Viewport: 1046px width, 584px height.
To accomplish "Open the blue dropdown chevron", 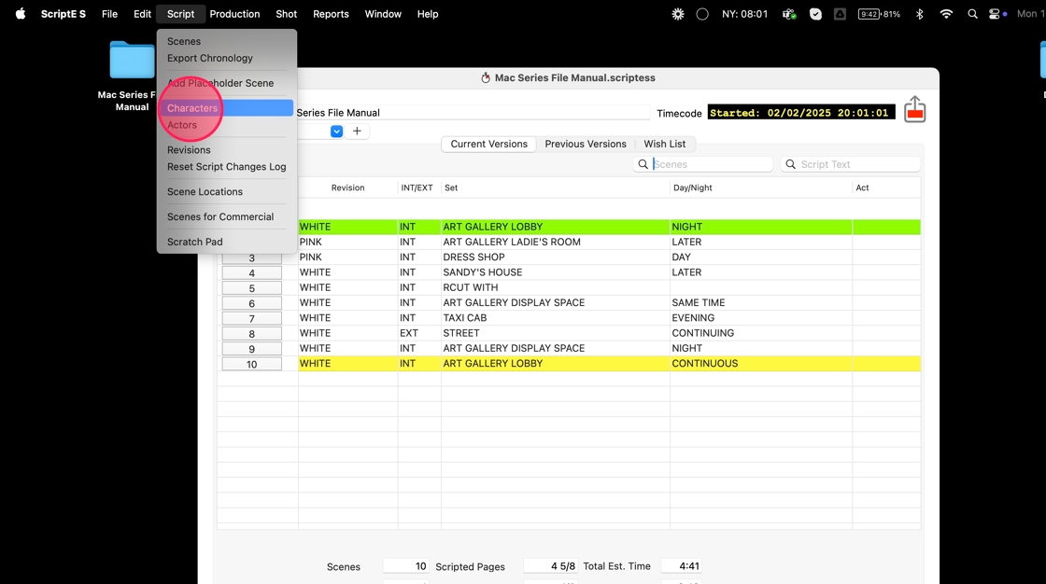I will 337,132.
